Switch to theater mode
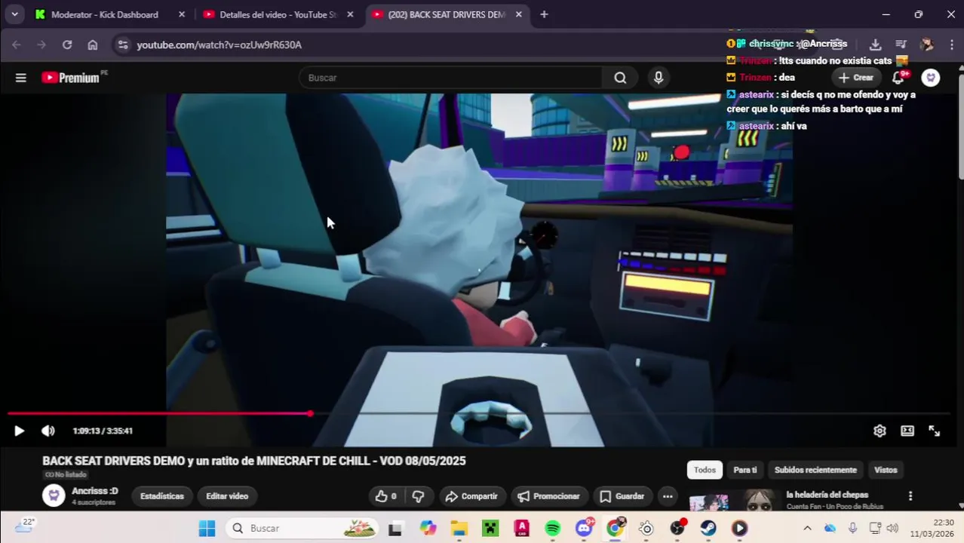The height and width of the screenshot is (543, 964). point(907,431)
